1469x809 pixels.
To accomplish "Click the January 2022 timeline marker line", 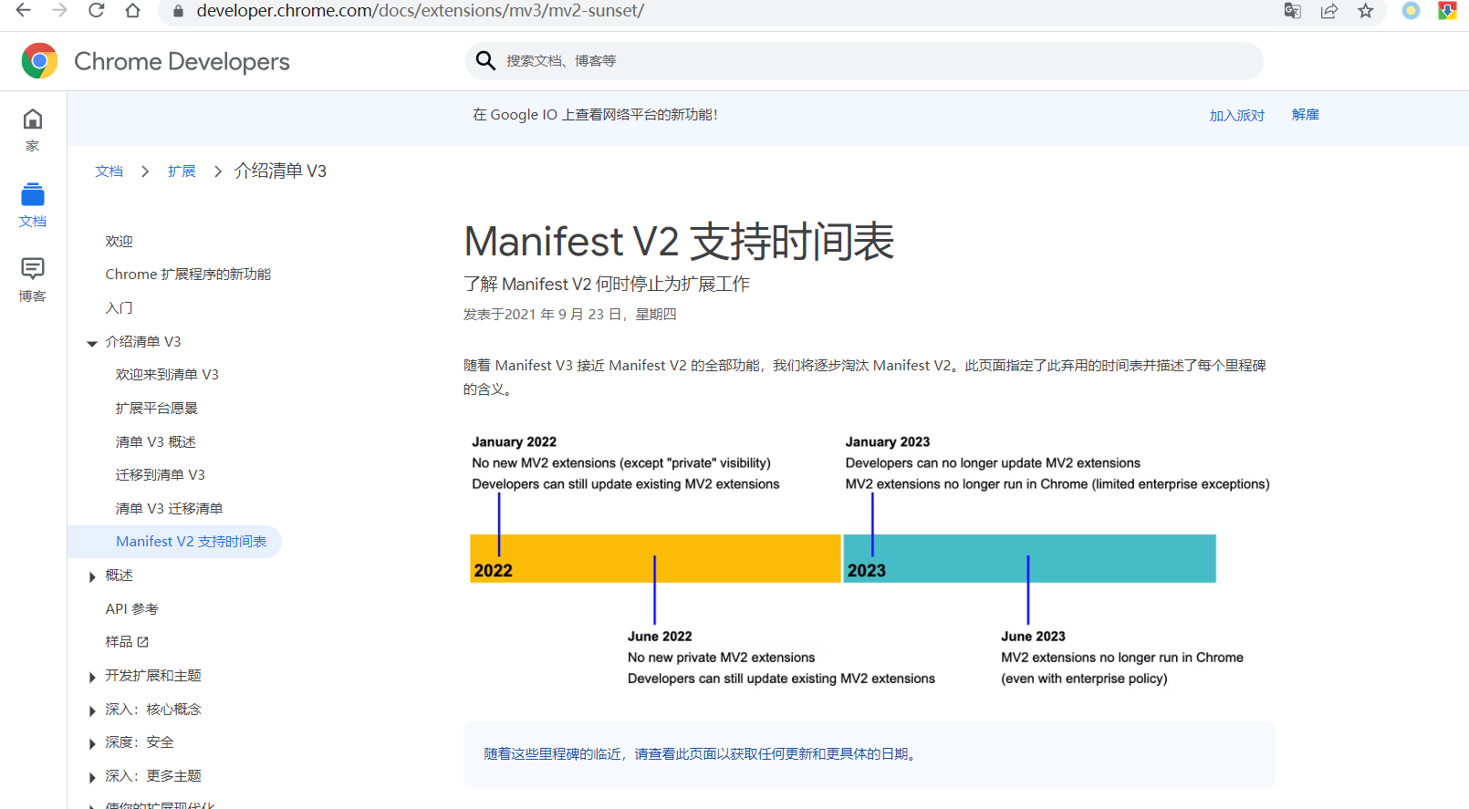I will (x=499, y=524).
